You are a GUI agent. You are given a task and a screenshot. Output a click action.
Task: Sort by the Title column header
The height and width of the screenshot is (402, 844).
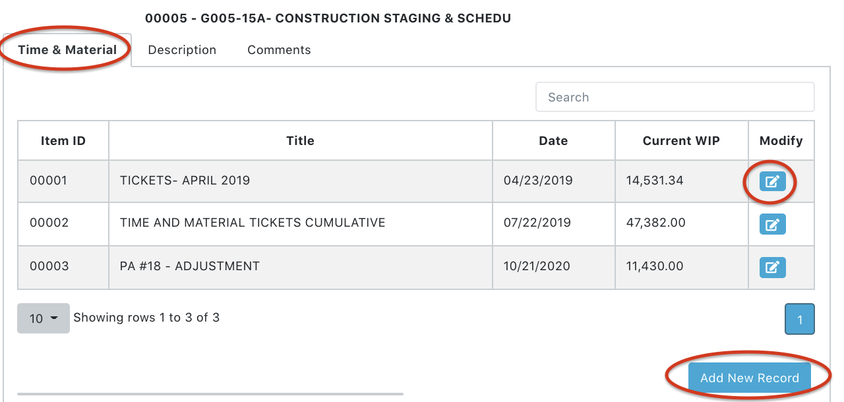(x=301, y=140)
